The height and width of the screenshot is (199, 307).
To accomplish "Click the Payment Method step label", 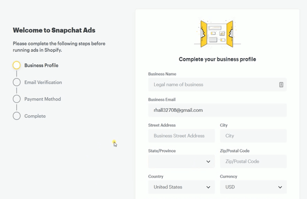I will point(42,99).
